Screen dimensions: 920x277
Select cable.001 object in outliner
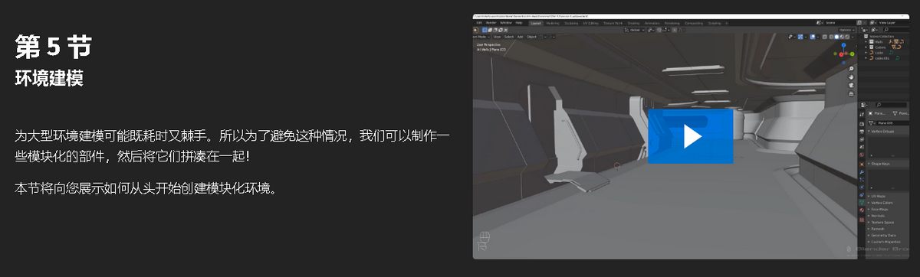[882, 58]
